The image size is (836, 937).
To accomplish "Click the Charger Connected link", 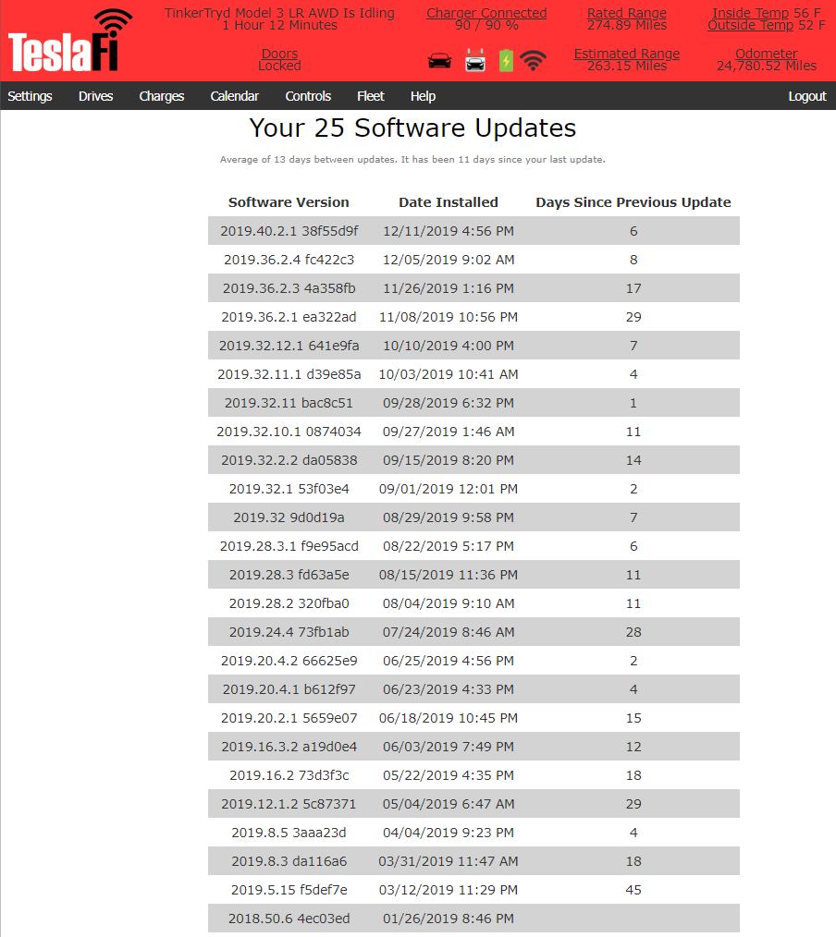I will (486, 13).
